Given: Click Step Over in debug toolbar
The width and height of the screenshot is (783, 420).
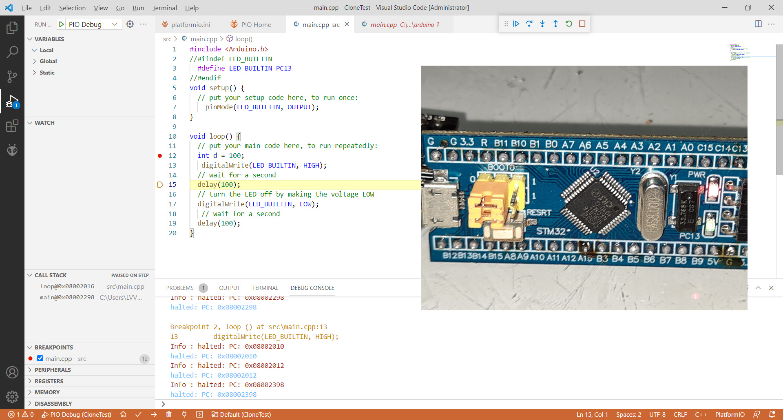Looking at the screenshot, I should click(529, 24).
